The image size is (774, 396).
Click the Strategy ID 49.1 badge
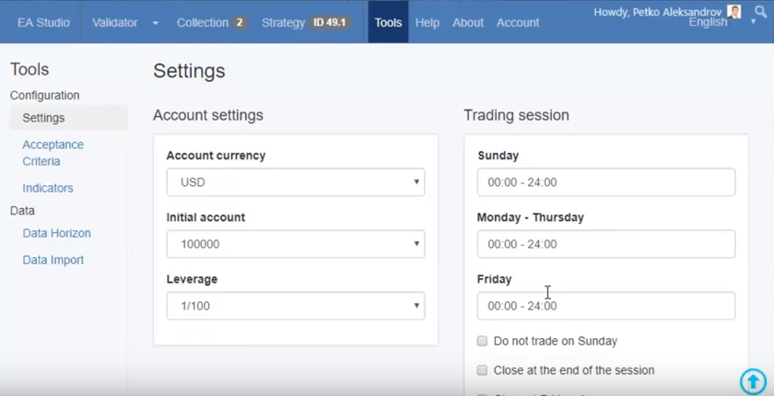[329, 22]
